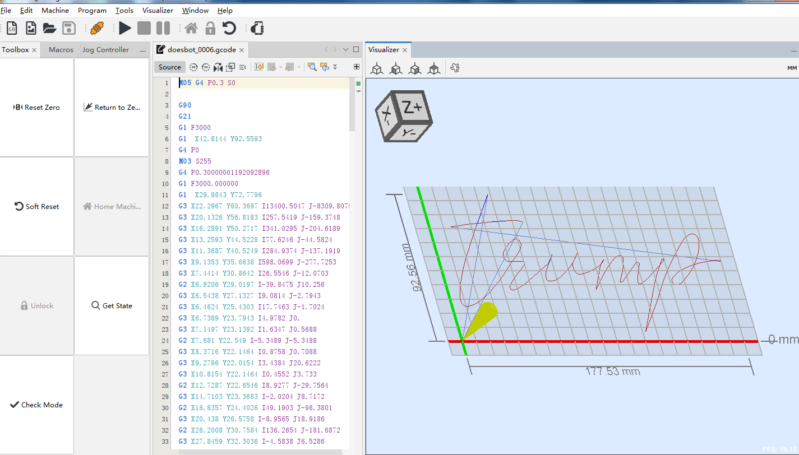Image resolution: width=799 pixels, height=455 pixels.
Task: Click the orange Connect to machine plug icon
Action: point(97,28)
